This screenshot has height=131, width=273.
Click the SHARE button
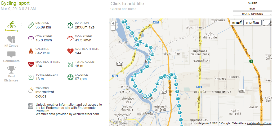tap(252, 3)
